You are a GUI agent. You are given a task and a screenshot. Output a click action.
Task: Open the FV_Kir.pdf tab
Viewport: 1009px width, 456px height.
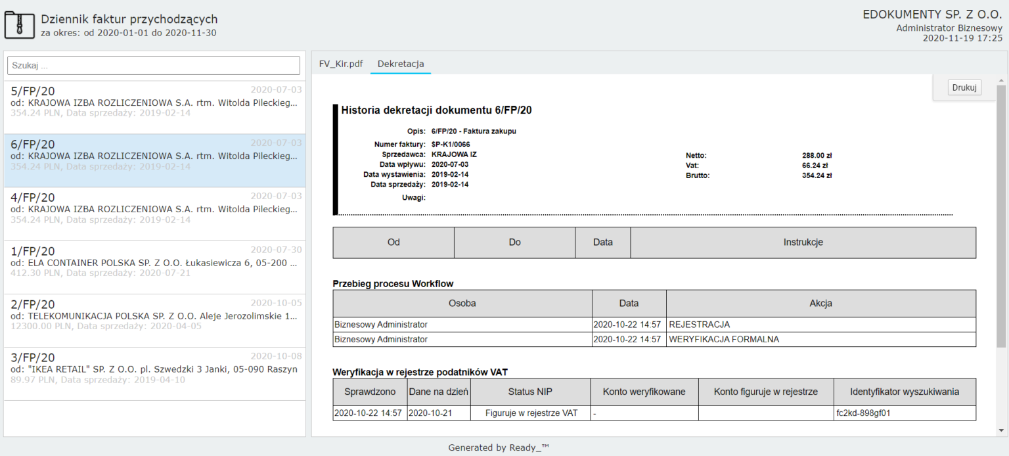[x=341, y=64]
